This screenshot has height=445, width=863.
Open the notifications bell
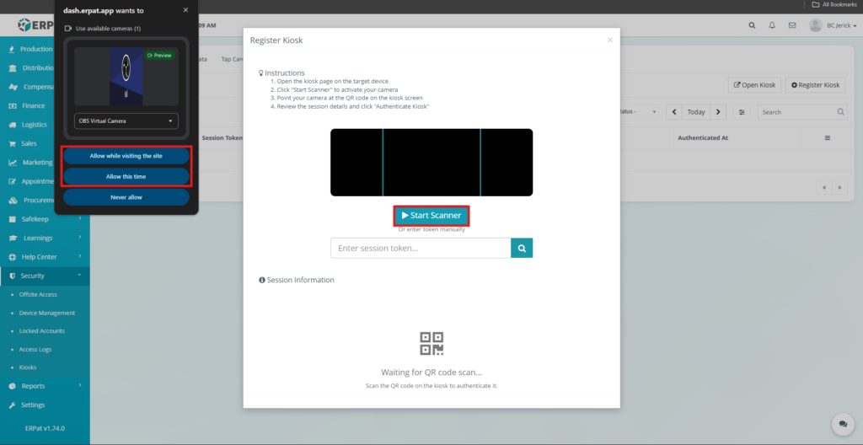[772, 25]
